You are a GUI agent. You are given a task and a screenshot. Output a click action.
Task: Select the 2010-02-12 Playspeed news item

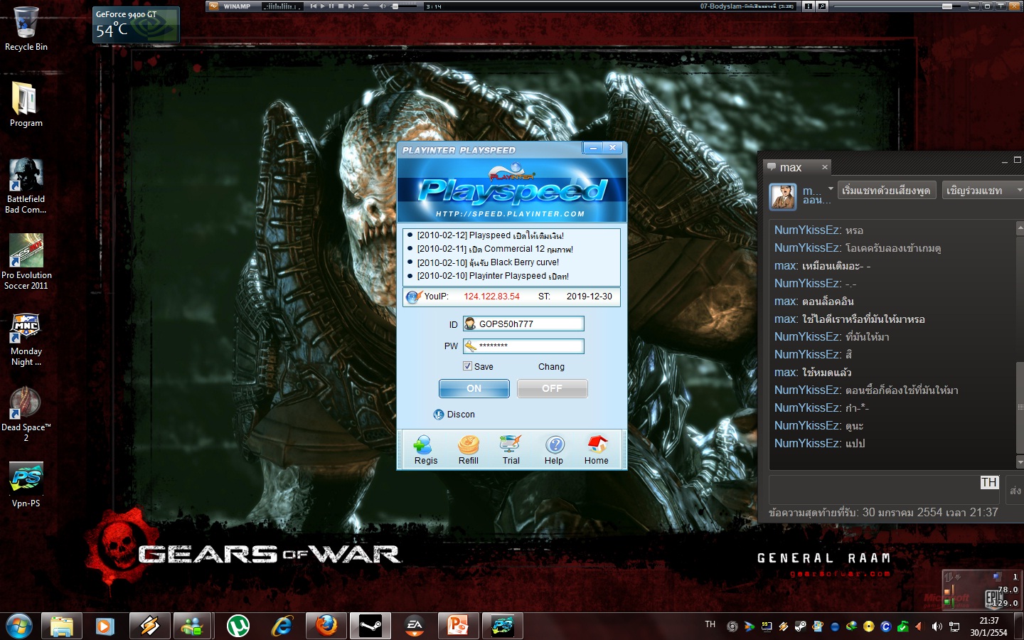pyautogui.click(x=490, y=235)
